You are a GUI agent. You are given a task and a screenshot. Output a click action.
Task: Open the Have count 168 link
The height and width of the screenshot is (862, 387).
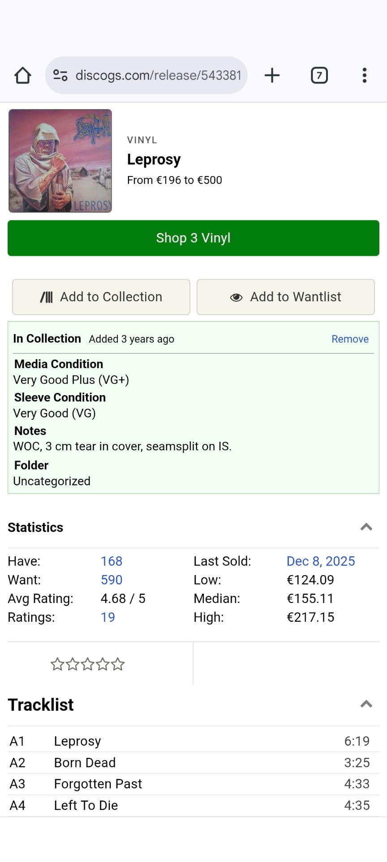[112, 561]
